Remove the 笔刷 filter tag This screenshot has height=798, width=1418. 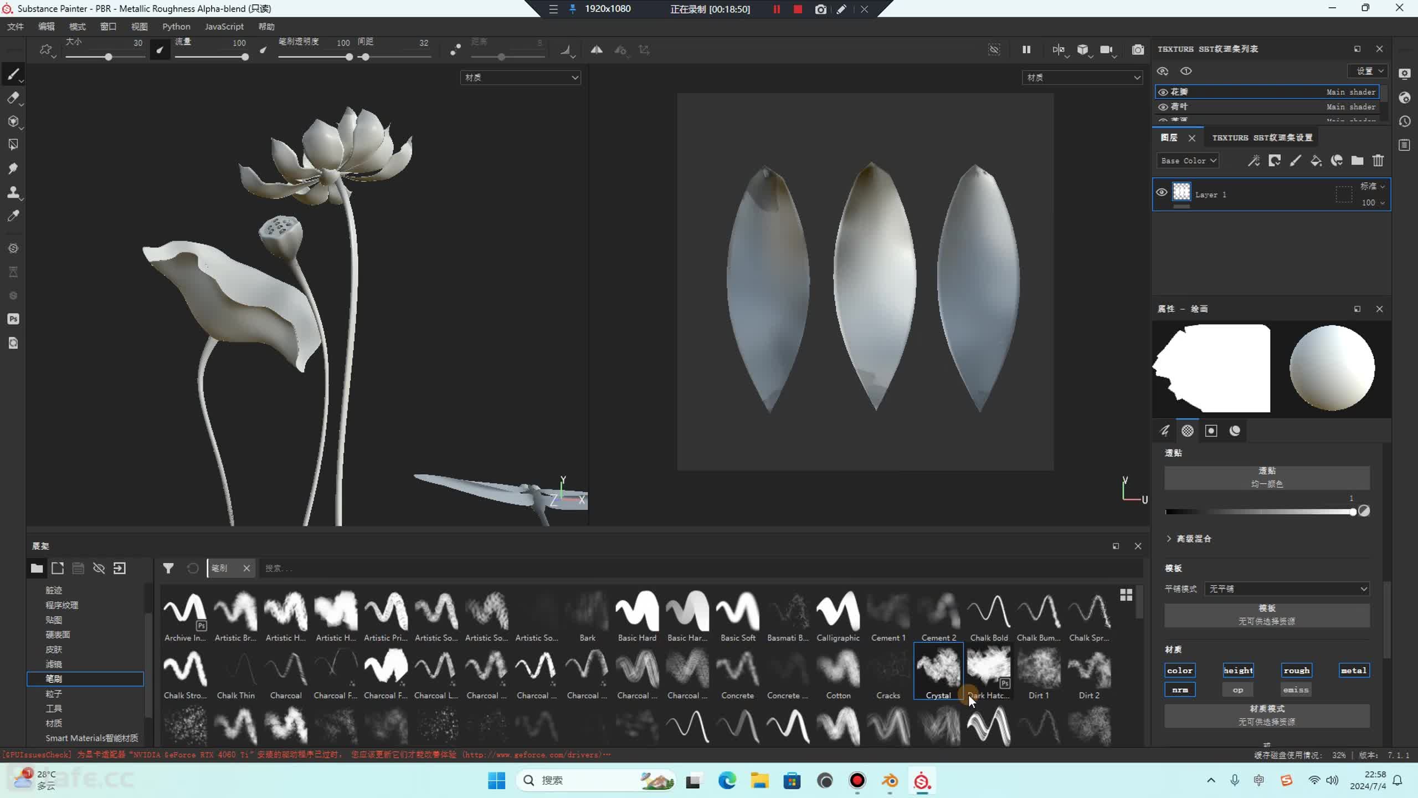coord(246,568)
